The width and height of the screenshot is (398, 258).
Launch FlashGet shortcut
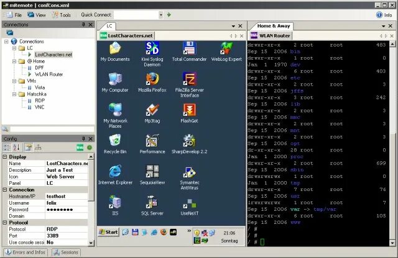coord(189,113)
